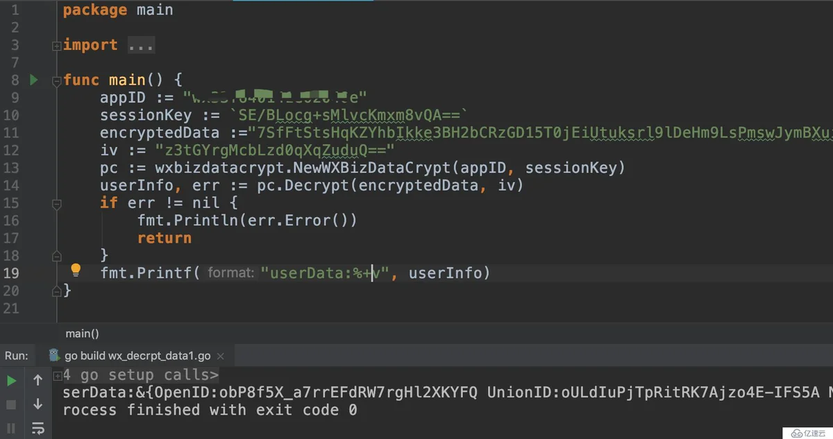Click 'func main()' declaration text
Screen dimensions: 833x439
113,80
